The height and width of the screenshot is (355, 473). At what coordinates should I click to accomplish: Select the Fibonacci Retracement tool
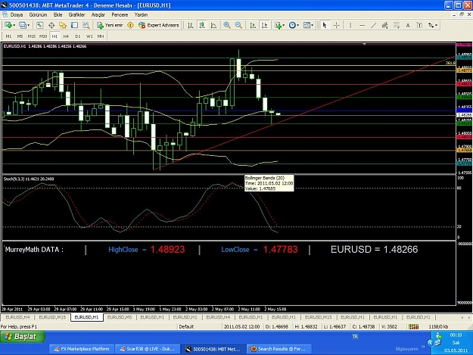(x=397, y=25)
